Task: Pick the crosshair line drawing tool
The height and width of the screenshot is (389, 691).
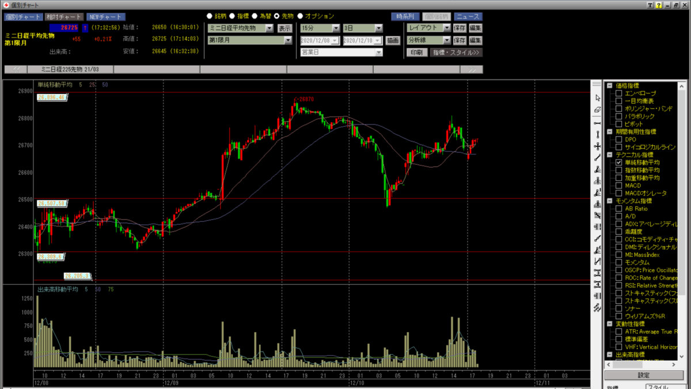Action: click(x=597, y=146)
